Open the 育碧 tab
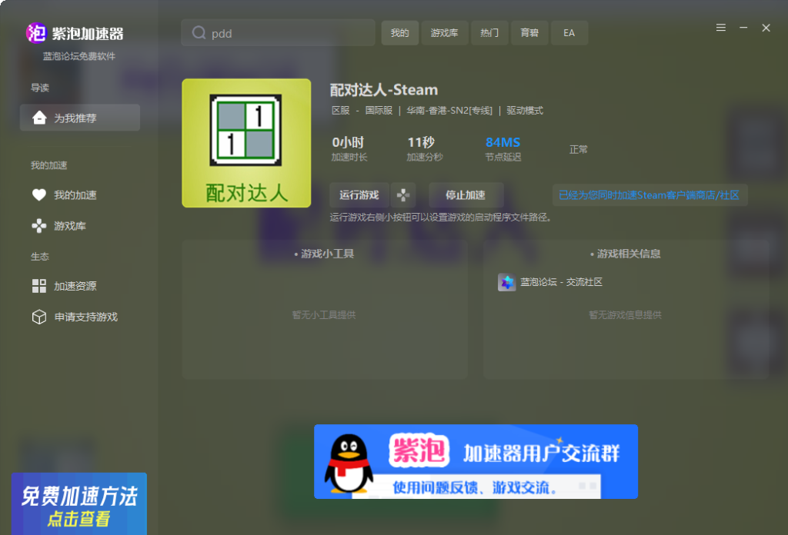The image size is (788, 535). click(x=529, y=33)
